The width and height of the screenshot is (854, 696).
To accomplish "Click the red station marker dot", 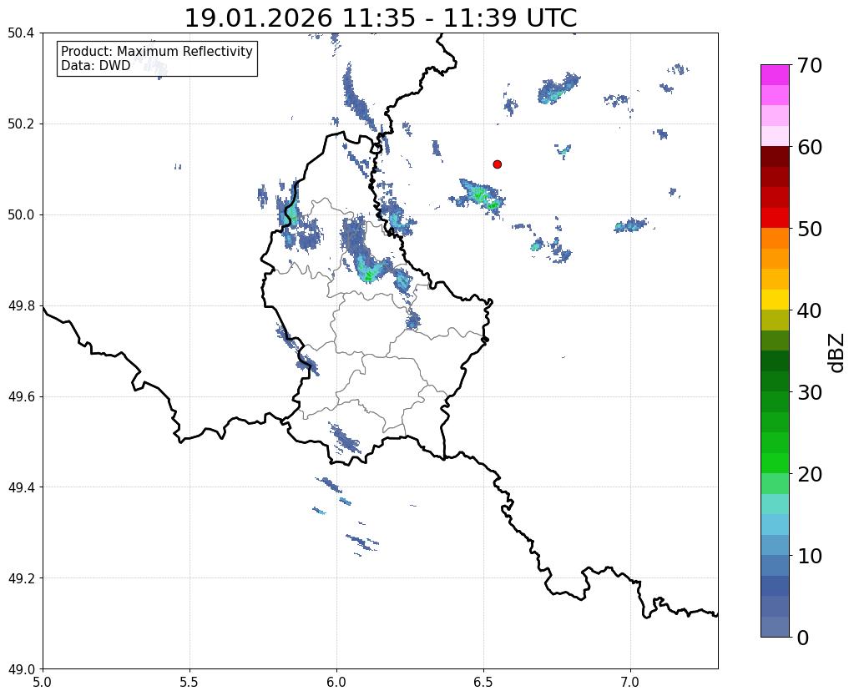I will (497, 164).
